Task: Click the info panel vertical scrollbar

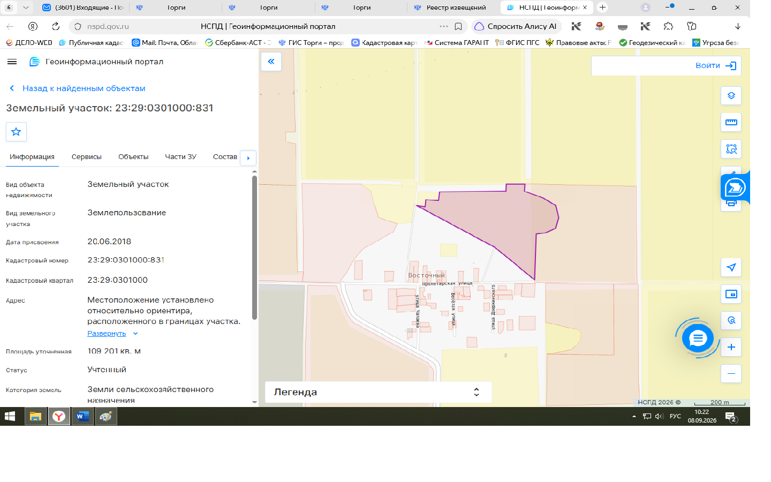Action: pos(254,246)
